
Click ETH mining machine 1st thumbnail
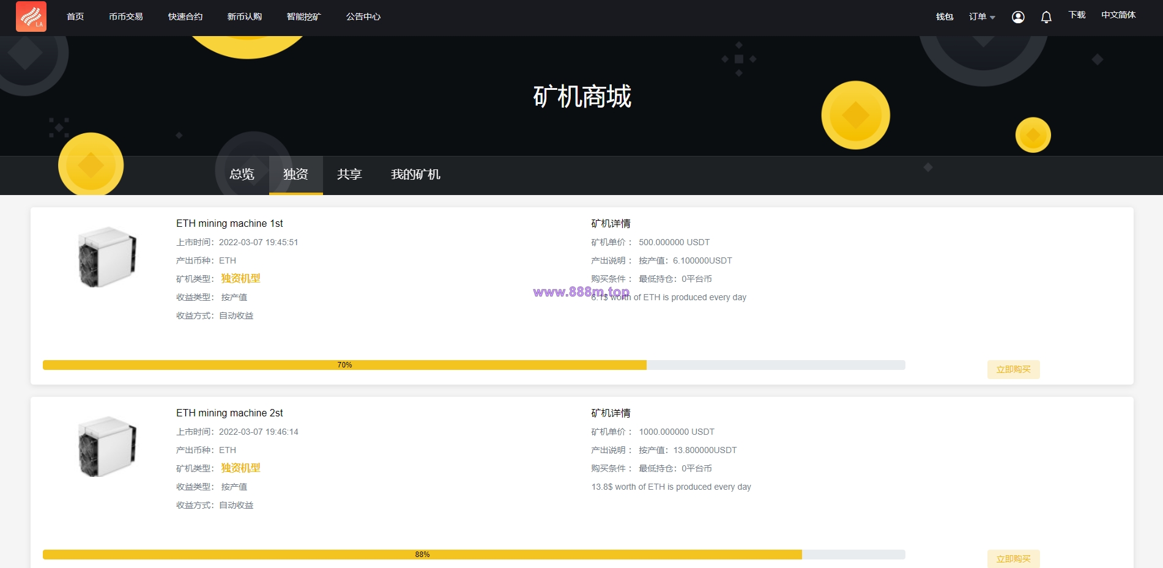tap(107, 257)
